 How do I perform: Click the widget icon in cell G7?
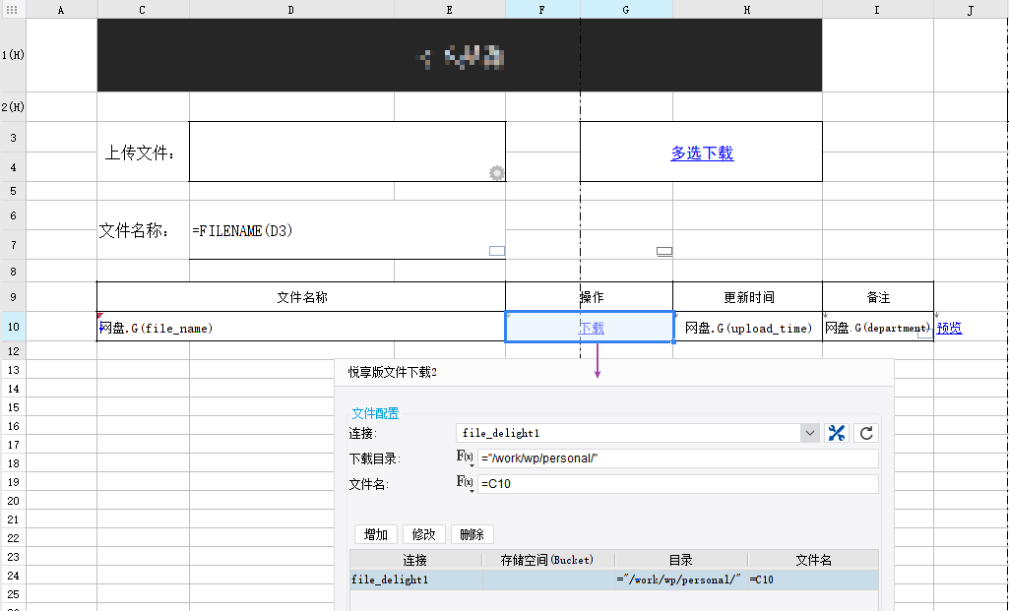click(664, 252)
